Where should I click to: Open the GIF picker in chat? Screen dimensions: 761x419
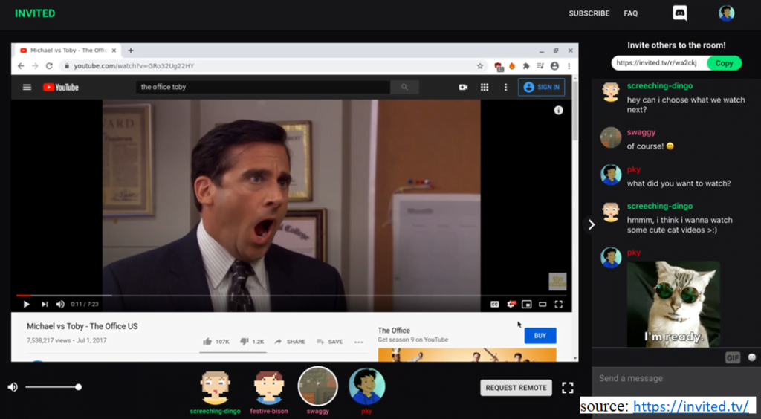coord(732,358)
